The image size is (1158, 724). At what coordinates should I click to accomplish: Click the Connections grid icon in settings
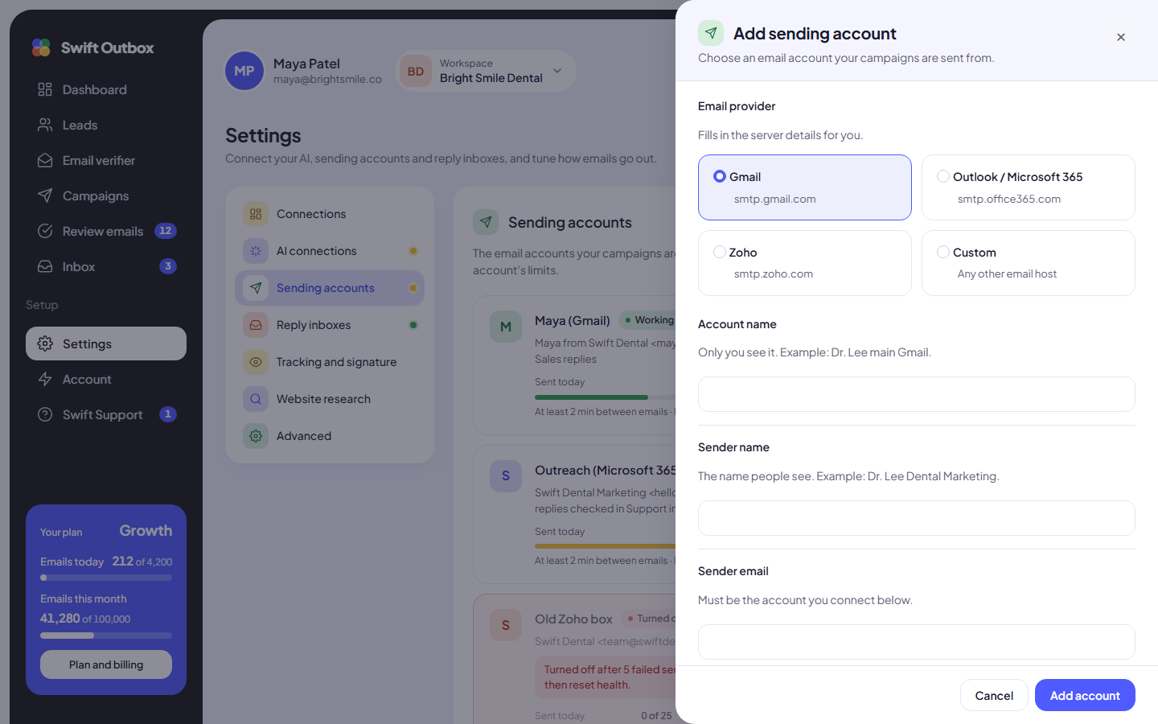coord(256,214)
